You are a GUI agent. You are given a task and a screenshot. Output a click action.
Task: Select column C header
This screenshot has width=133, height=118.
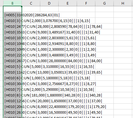point(31,3)
